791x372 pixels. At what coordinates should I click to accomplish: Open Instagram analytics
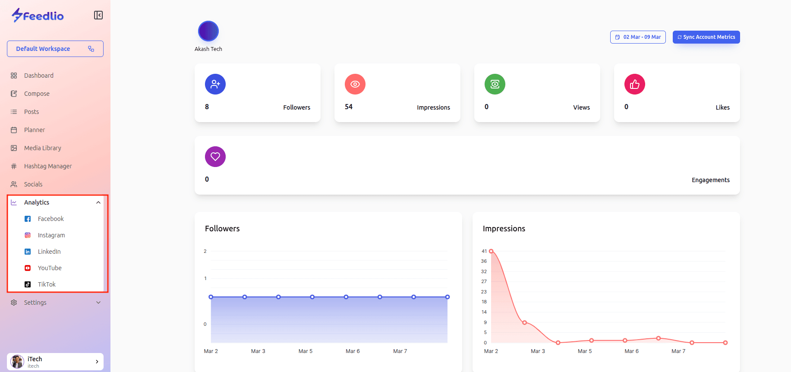pyautogui.click(x=51, y=235)
